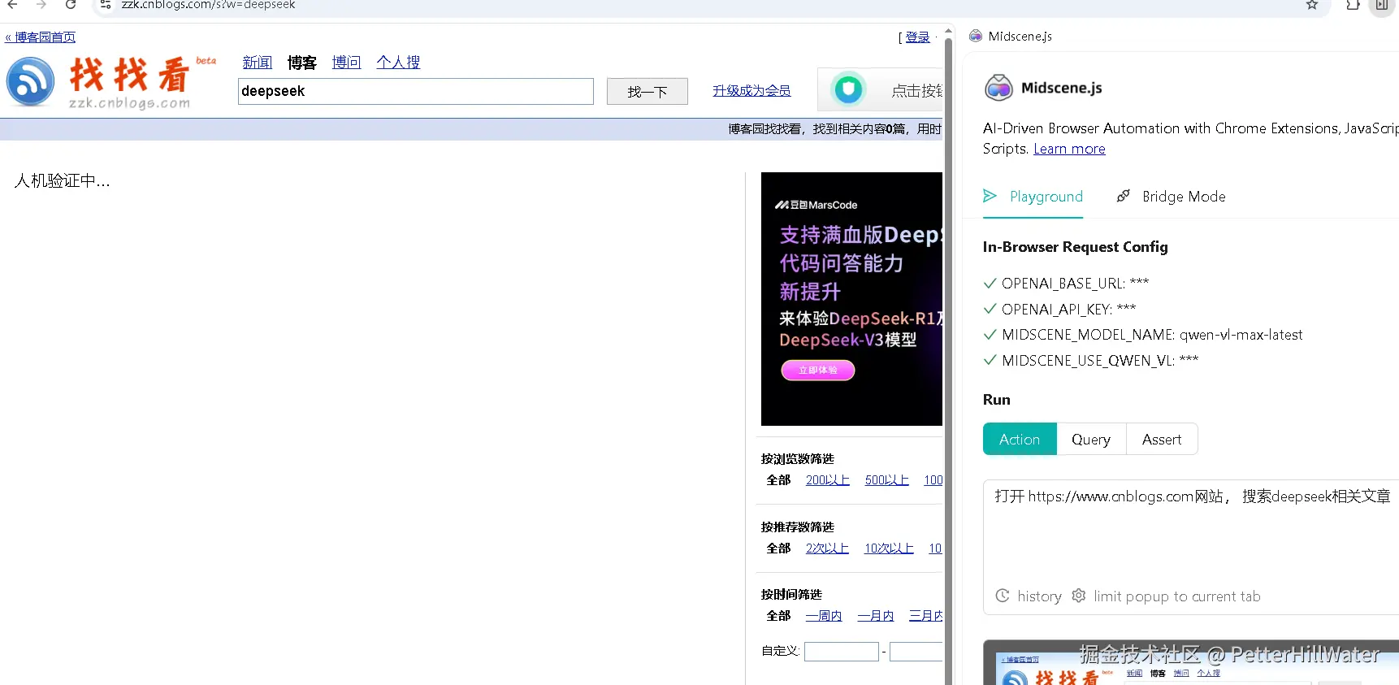Image resolution: width=1399 pixels, height=685 pixels.
Task: Click the OPENAI_API_KEY config line
Action: coord(1059,309)
